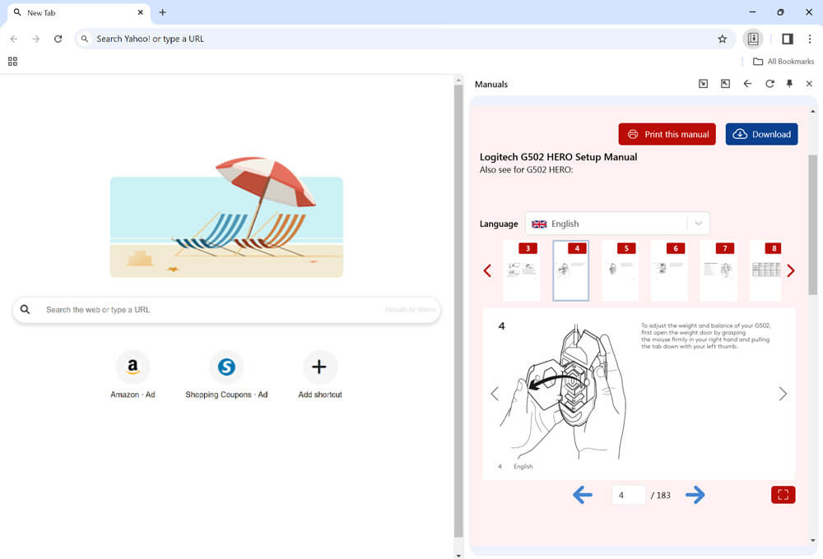Click the Logitech G502 HERO Setup Manual title
Viewport: 823px width, 559px height.
[559, 157]
